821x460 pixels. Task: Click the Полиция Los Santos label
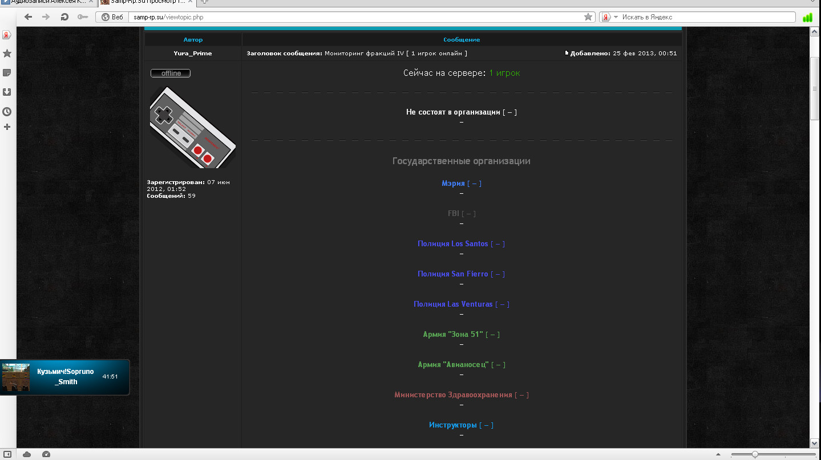tap(453, 244)
